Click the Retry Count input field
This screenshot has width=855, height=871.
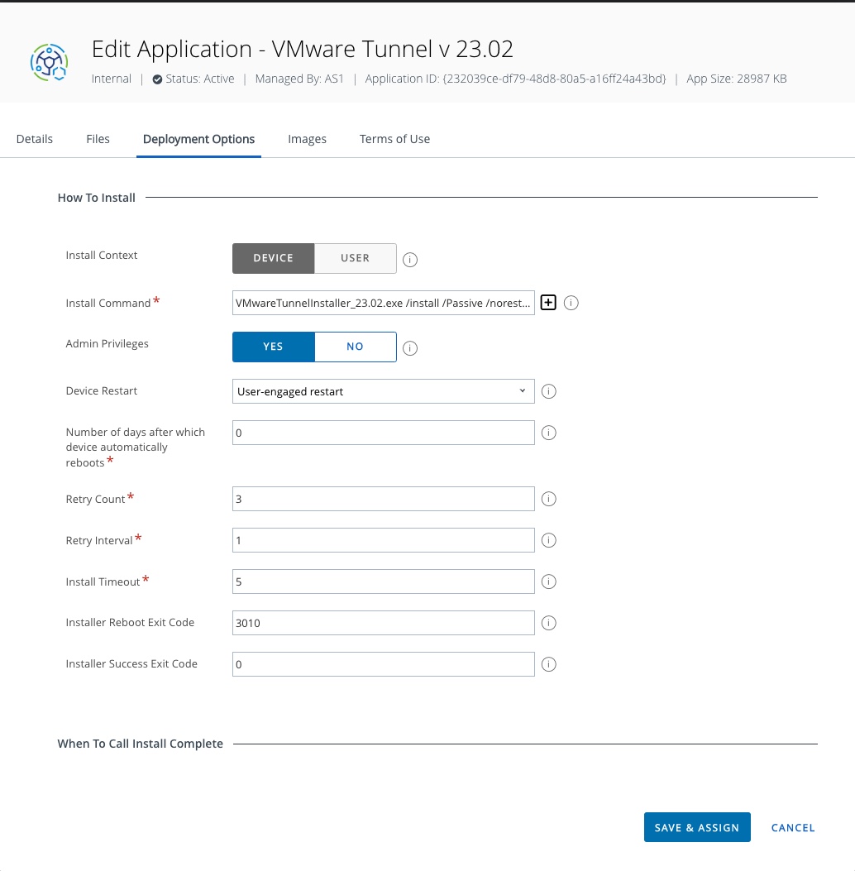[383, 499]
